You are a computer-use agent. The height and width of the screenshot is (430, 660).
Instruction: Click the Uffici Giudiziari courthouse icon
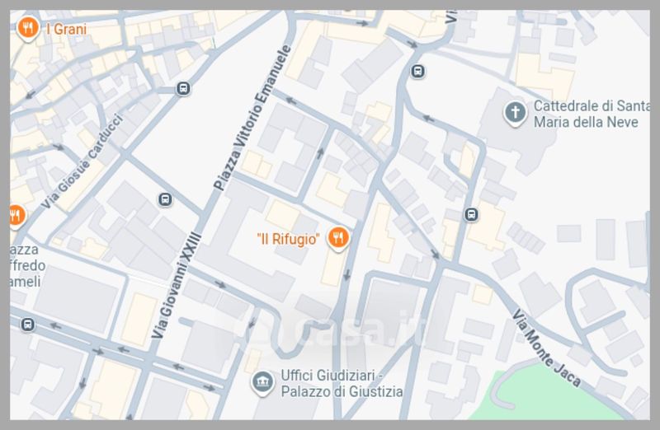pos(262,382)
